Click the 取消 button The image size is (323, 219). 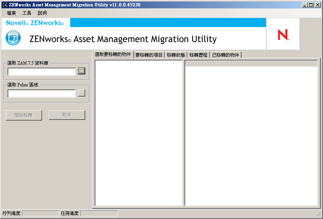(x=67, y=115)
